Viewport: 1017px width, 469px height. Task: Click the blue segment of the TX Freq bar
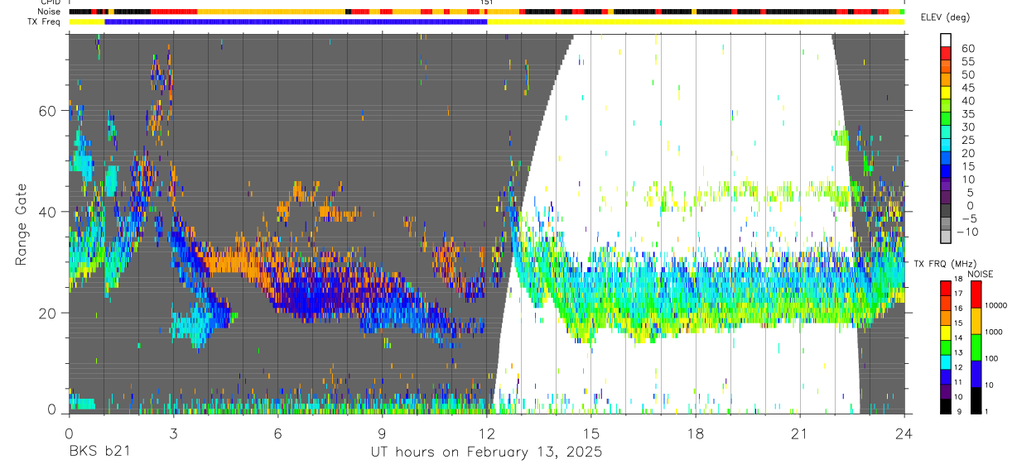pyautogui.click(x=296, y=22)
